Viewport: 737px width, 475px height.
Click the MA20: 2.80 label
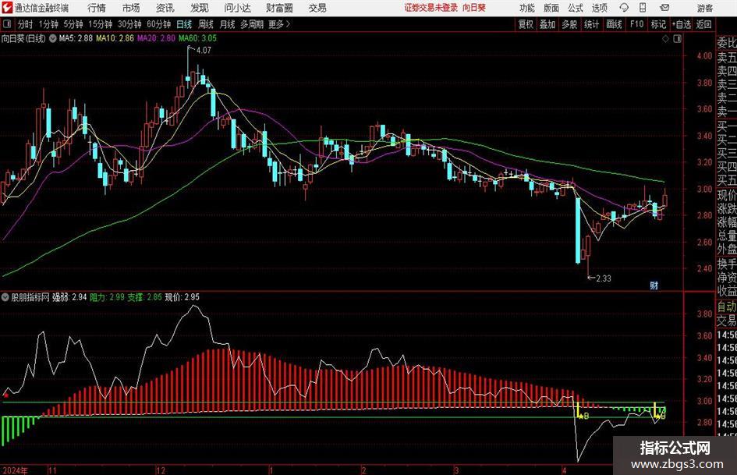[156, 38]
